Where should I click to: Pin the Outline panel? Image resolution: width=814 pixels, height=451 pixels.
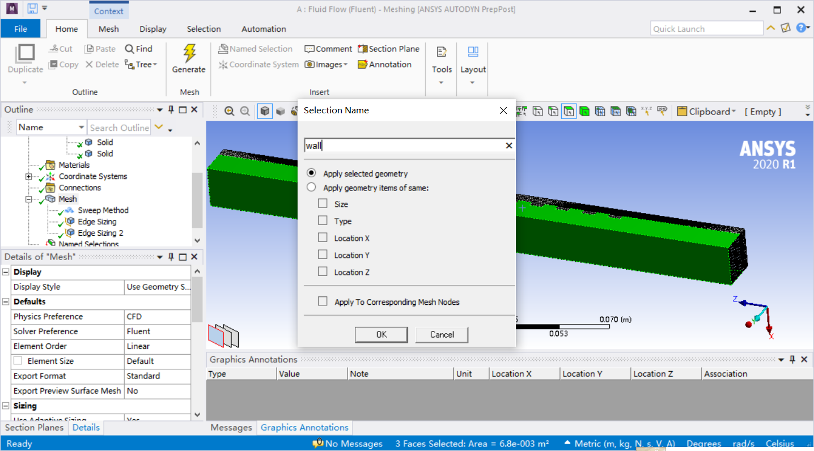click(171, 110)
